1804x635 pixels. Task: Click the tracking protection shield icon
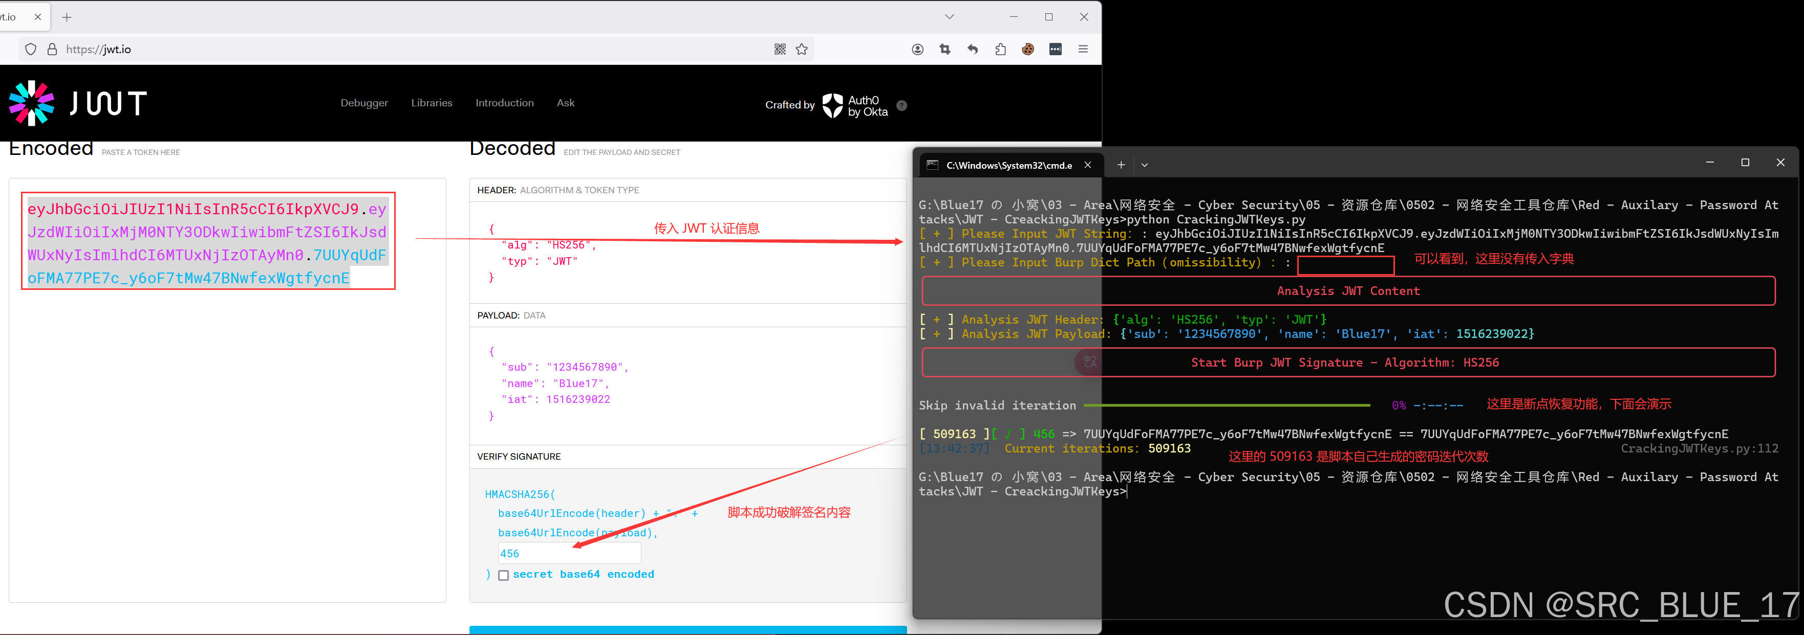pyautogui.click(x=30, y=49)
